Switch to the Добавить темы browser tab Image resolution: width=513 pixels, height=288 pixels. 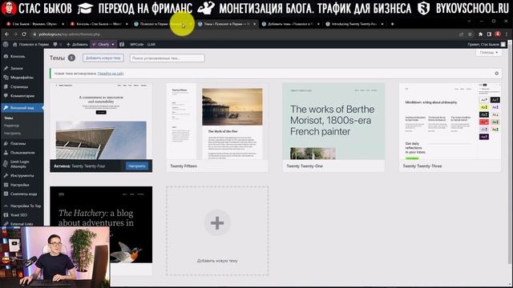[290, 24]
